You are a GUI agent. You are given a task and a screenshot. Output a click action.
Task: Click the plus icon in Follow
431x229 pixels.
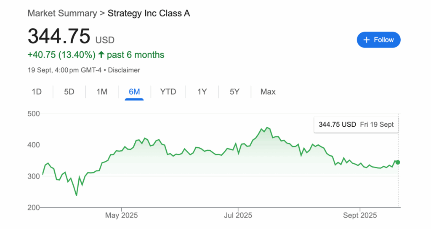367,40
